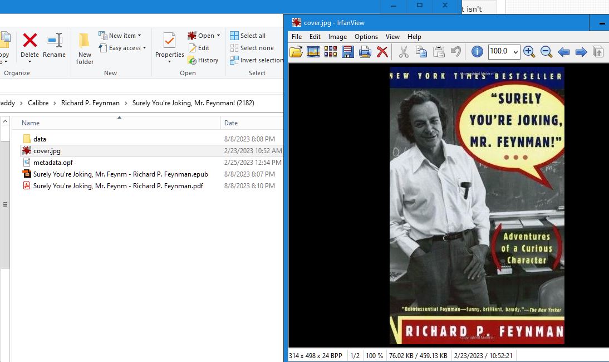Viewport: 609px width, 362px height.
Task: Print the image via the printer icon
Action: click(x=365, y=52)
